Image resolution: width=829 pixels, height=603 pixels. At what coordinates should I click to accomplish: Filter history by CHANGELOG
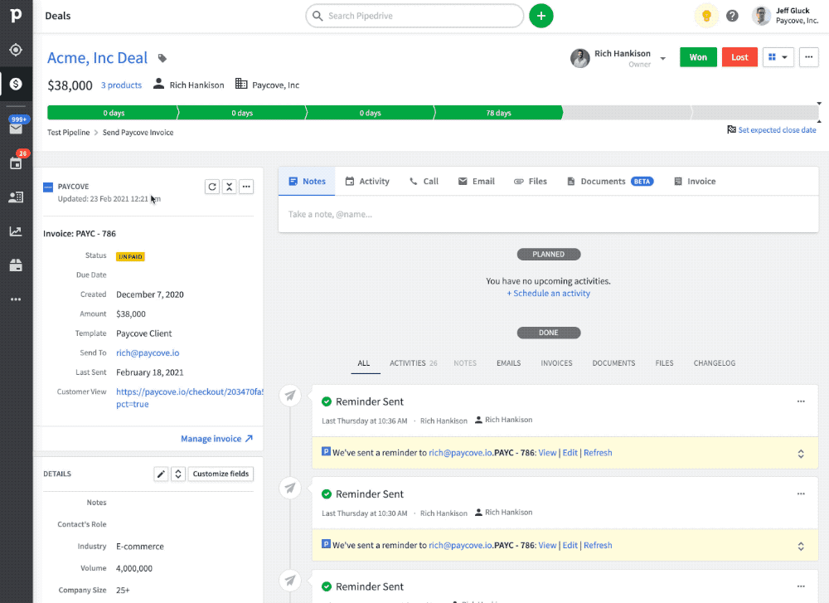[715, 363]
